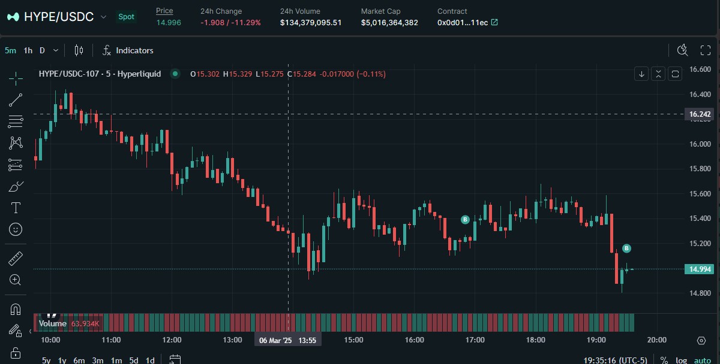Open the Fibonacci retracement tool

(16, 122)
